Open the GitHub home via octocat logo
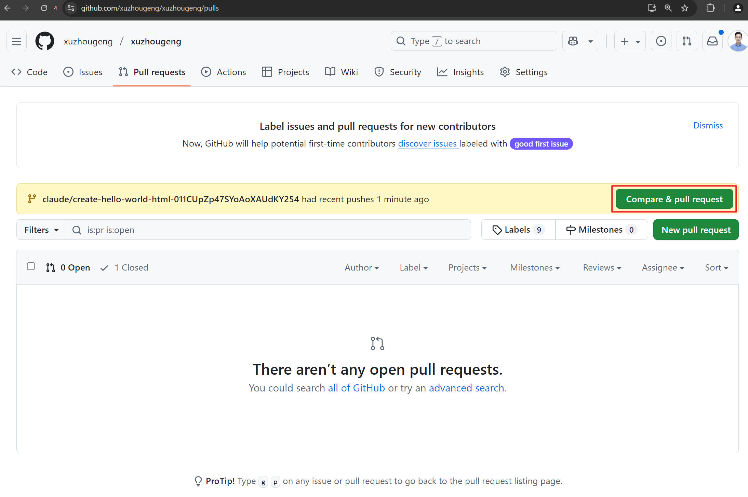Viewport: 748px width, 497px height. [44, 41]
